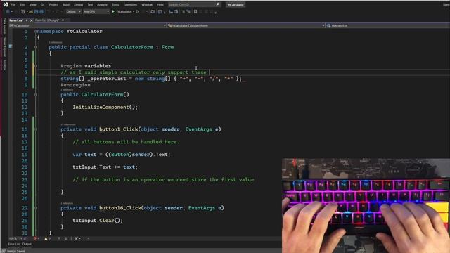Screen dimensions: 450x253
Task: Open the YtCalculator project navigation dropdown
Action: click(x=87, y=25)
